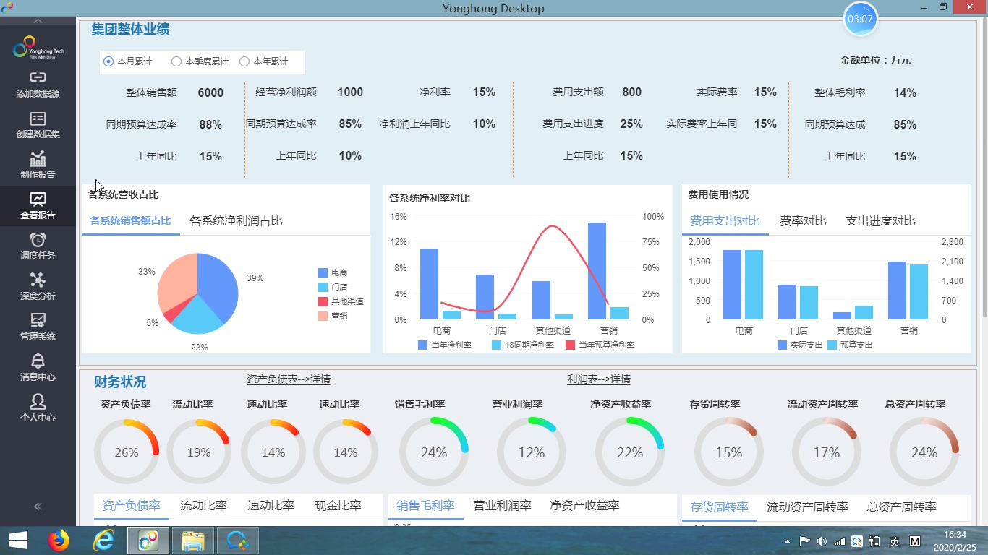
Task: Click the Yonghong Tech logo
Action: point(38,48)
